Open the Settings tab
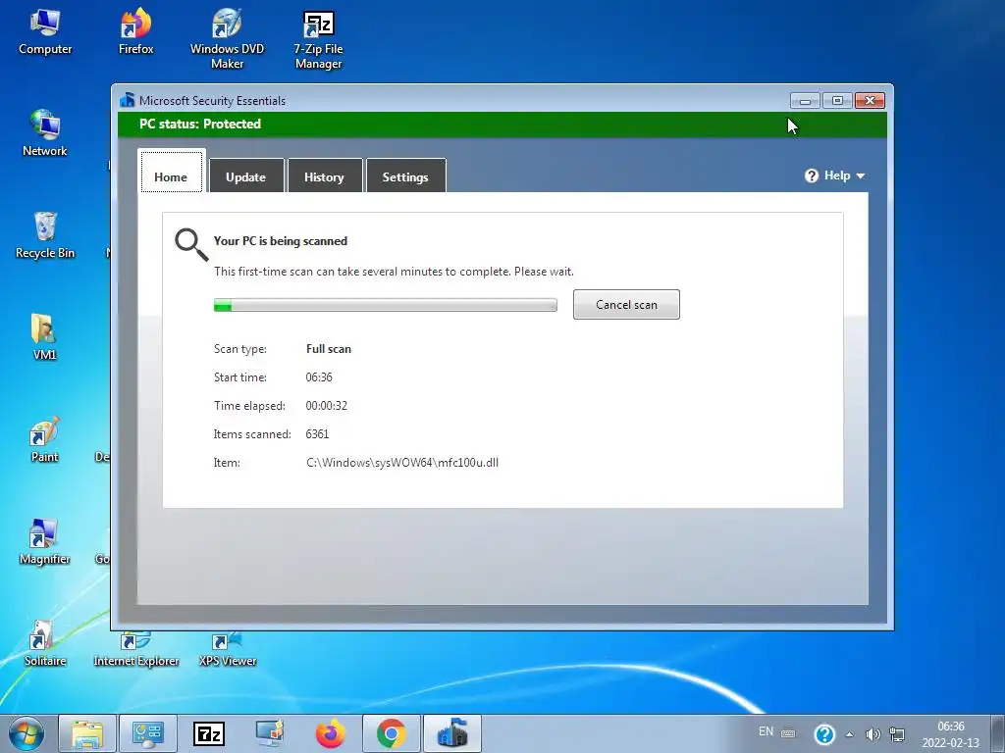 pos(405,176)
